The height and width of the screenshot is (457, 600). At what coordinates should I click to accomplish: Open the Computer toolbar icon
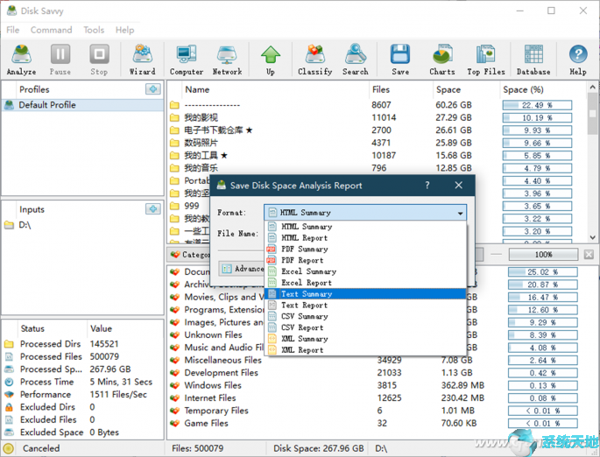(187, 60)
